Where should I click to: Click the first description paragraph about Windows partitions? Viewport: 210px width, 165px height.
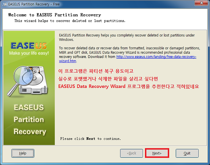[x=127, y=37]
